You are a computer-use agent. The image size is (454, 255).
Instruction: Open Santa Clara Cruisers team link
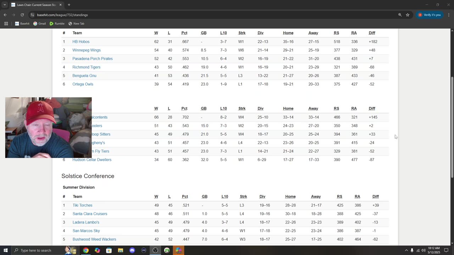[x=90, y=214]
